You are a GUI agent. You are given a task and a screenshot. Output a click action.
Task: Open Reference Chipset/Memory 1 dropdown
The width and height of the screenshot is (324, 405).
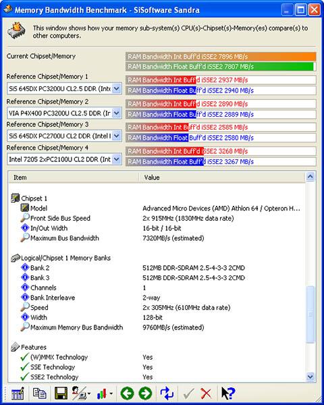pos(117,88)
